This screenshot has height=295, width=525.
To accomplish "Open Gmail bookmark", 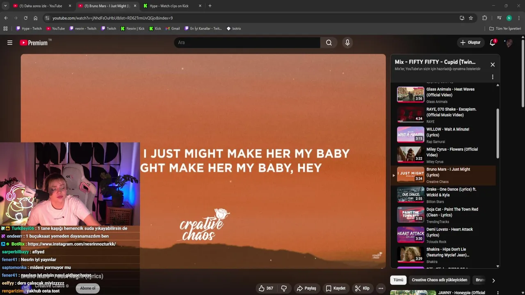I will pos(172,29).
